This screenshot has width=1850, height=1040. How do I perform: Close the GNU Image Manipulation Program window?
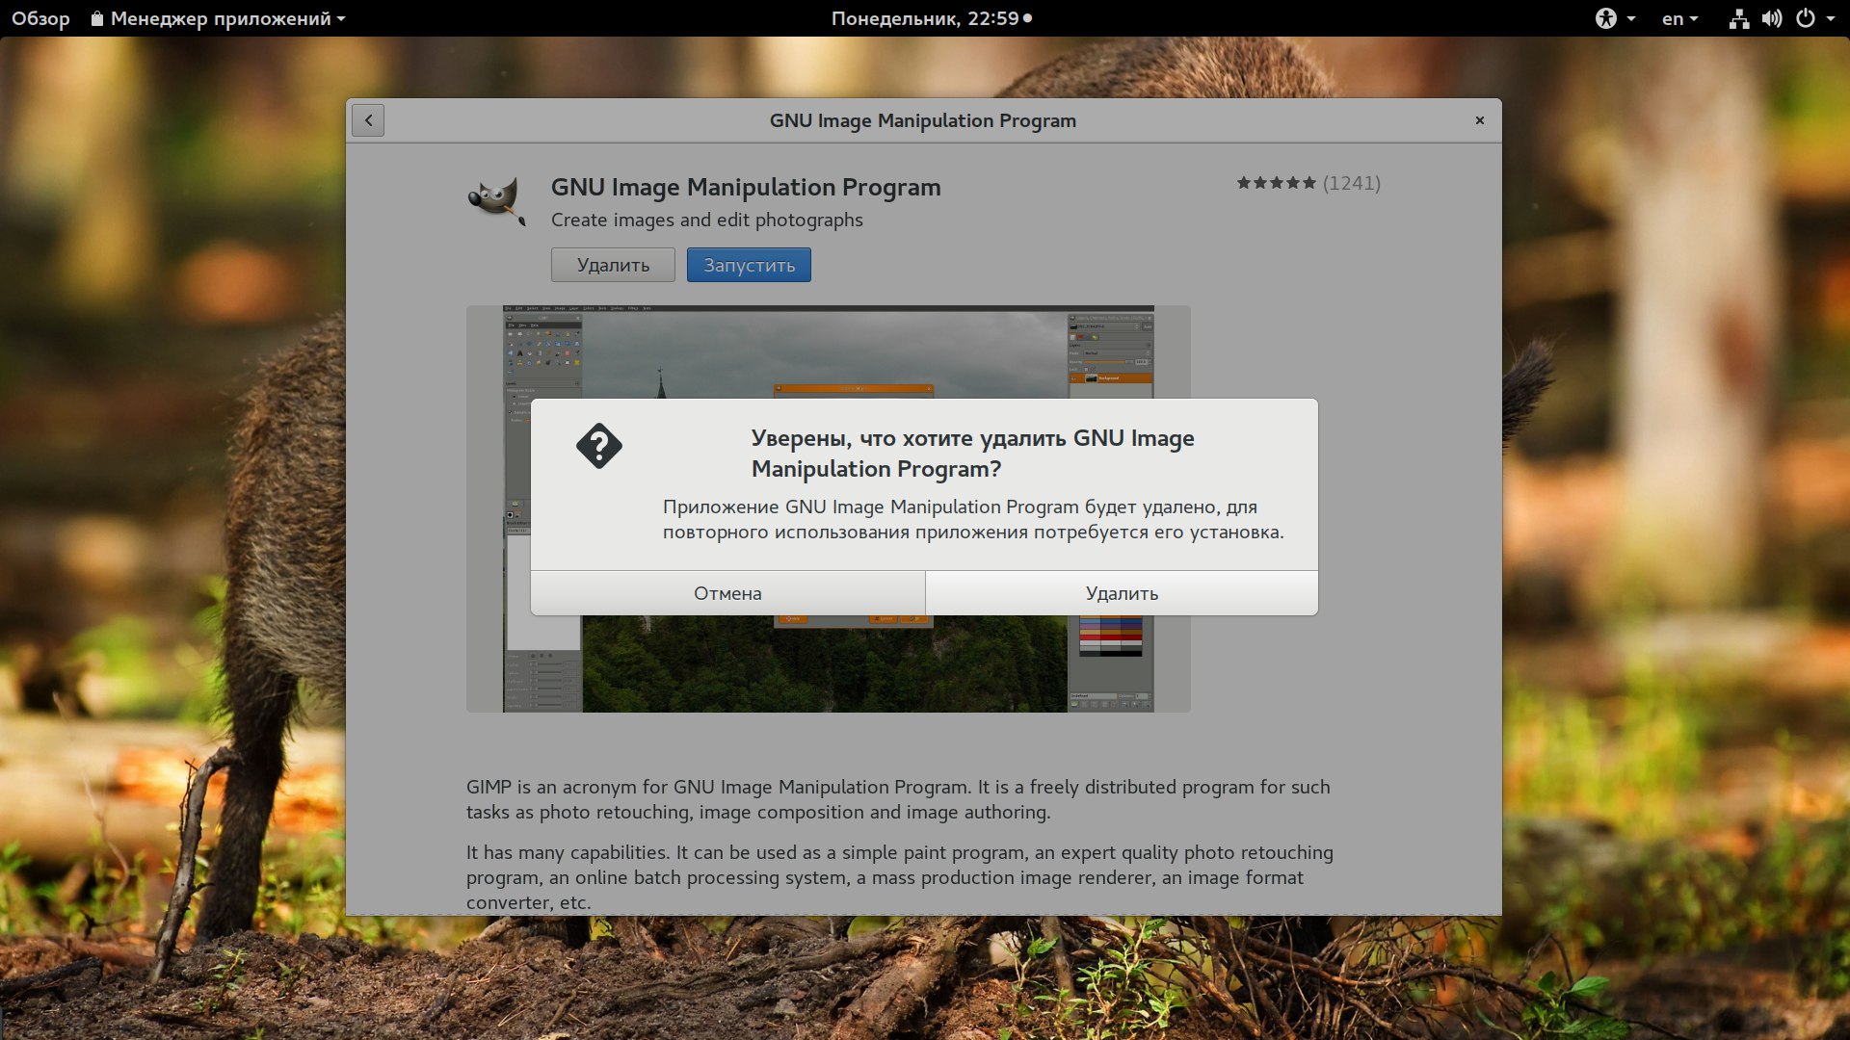[x=1479, y=120]
